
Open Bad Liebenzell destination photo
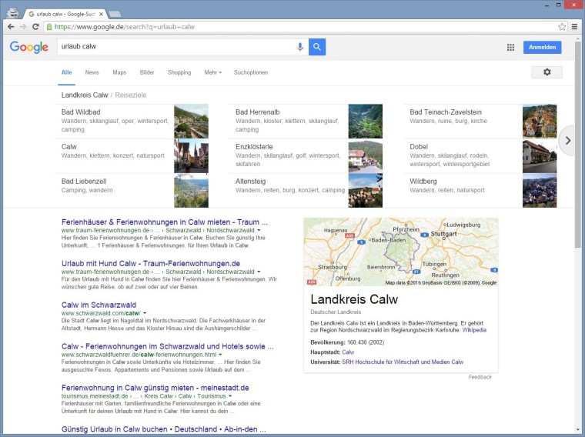[191, 191]
